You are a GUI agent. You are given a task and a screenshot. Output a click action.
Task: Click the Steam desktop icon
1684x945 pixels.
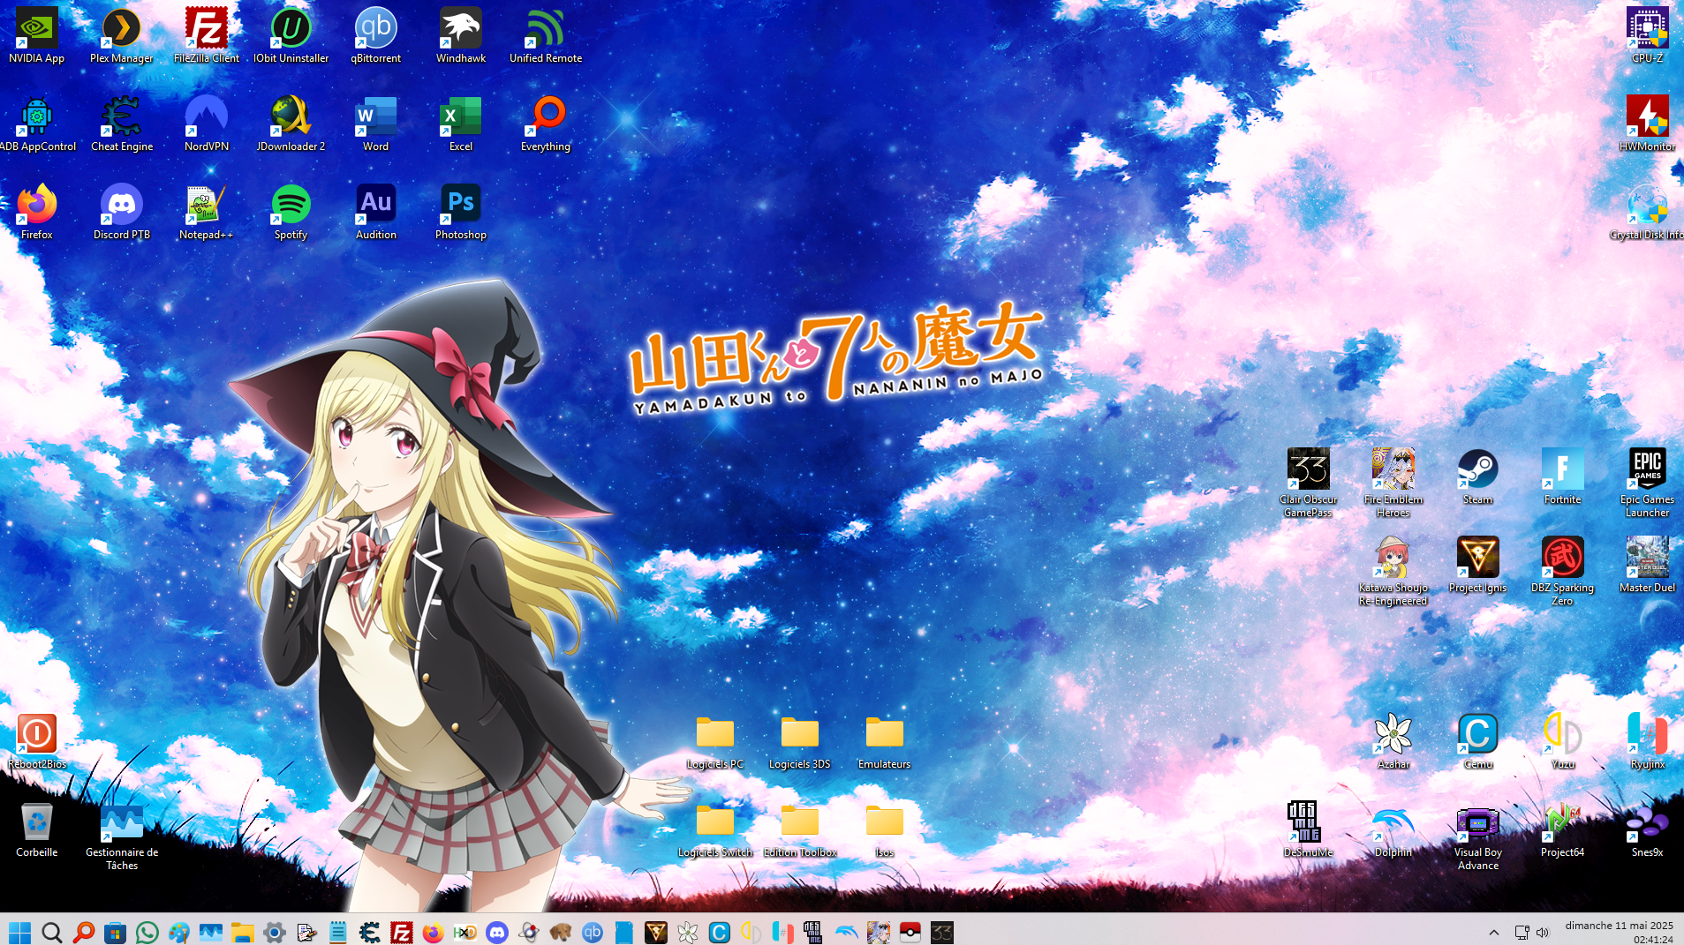[x=1478, y=476]
